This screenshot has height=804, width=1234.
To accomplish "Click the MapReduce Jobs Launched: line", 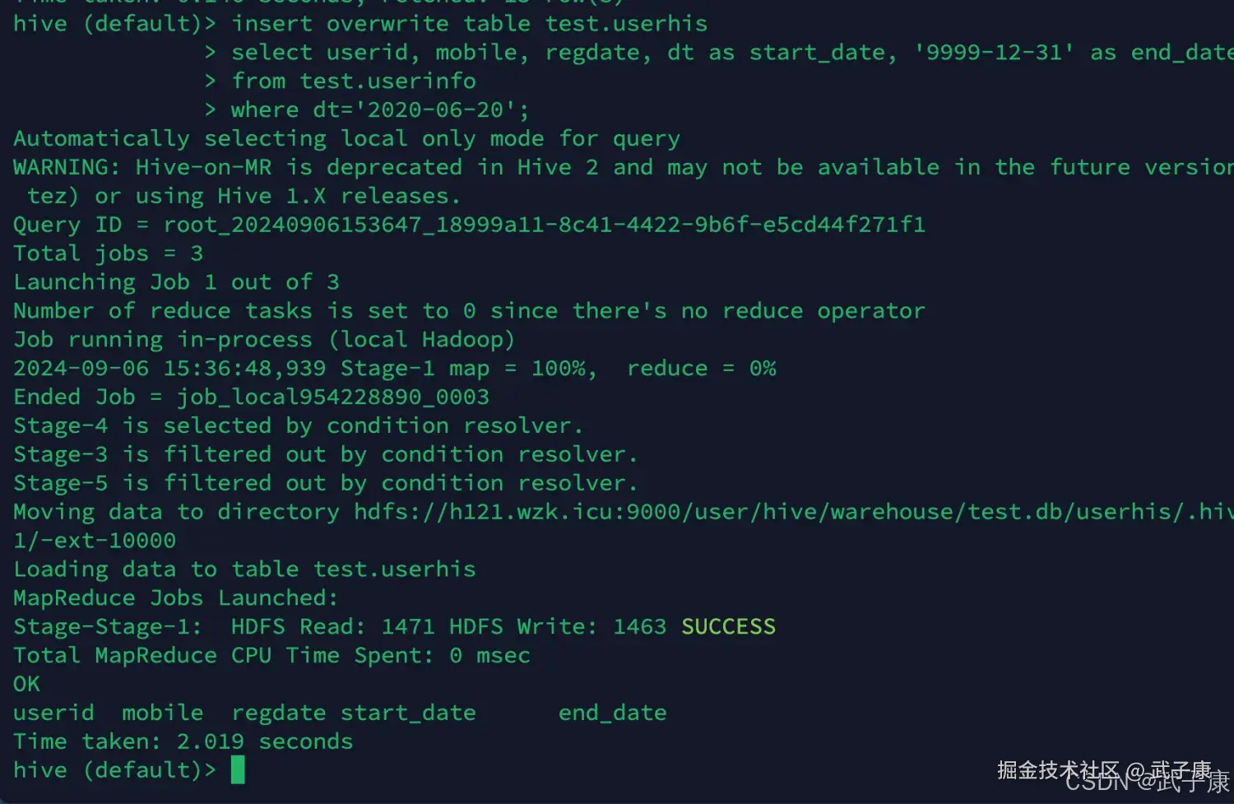I will (175, 598).
